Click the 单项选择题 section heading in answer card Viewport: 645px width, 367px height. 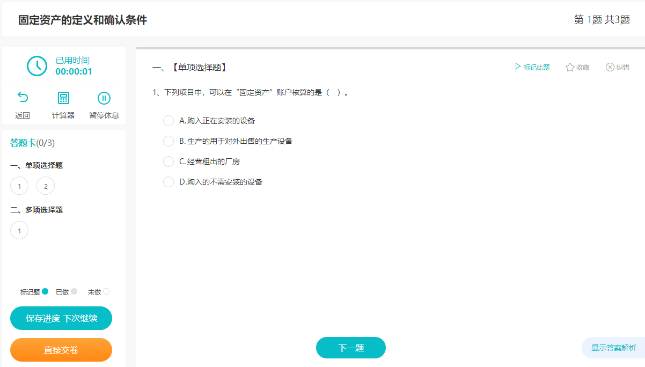pos(36,165)
